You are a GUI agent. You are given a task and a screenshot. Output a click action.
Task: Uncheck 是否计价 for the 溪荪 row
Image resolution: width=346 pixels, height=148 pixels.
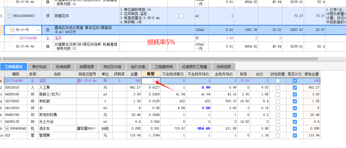tap(295, 81)
